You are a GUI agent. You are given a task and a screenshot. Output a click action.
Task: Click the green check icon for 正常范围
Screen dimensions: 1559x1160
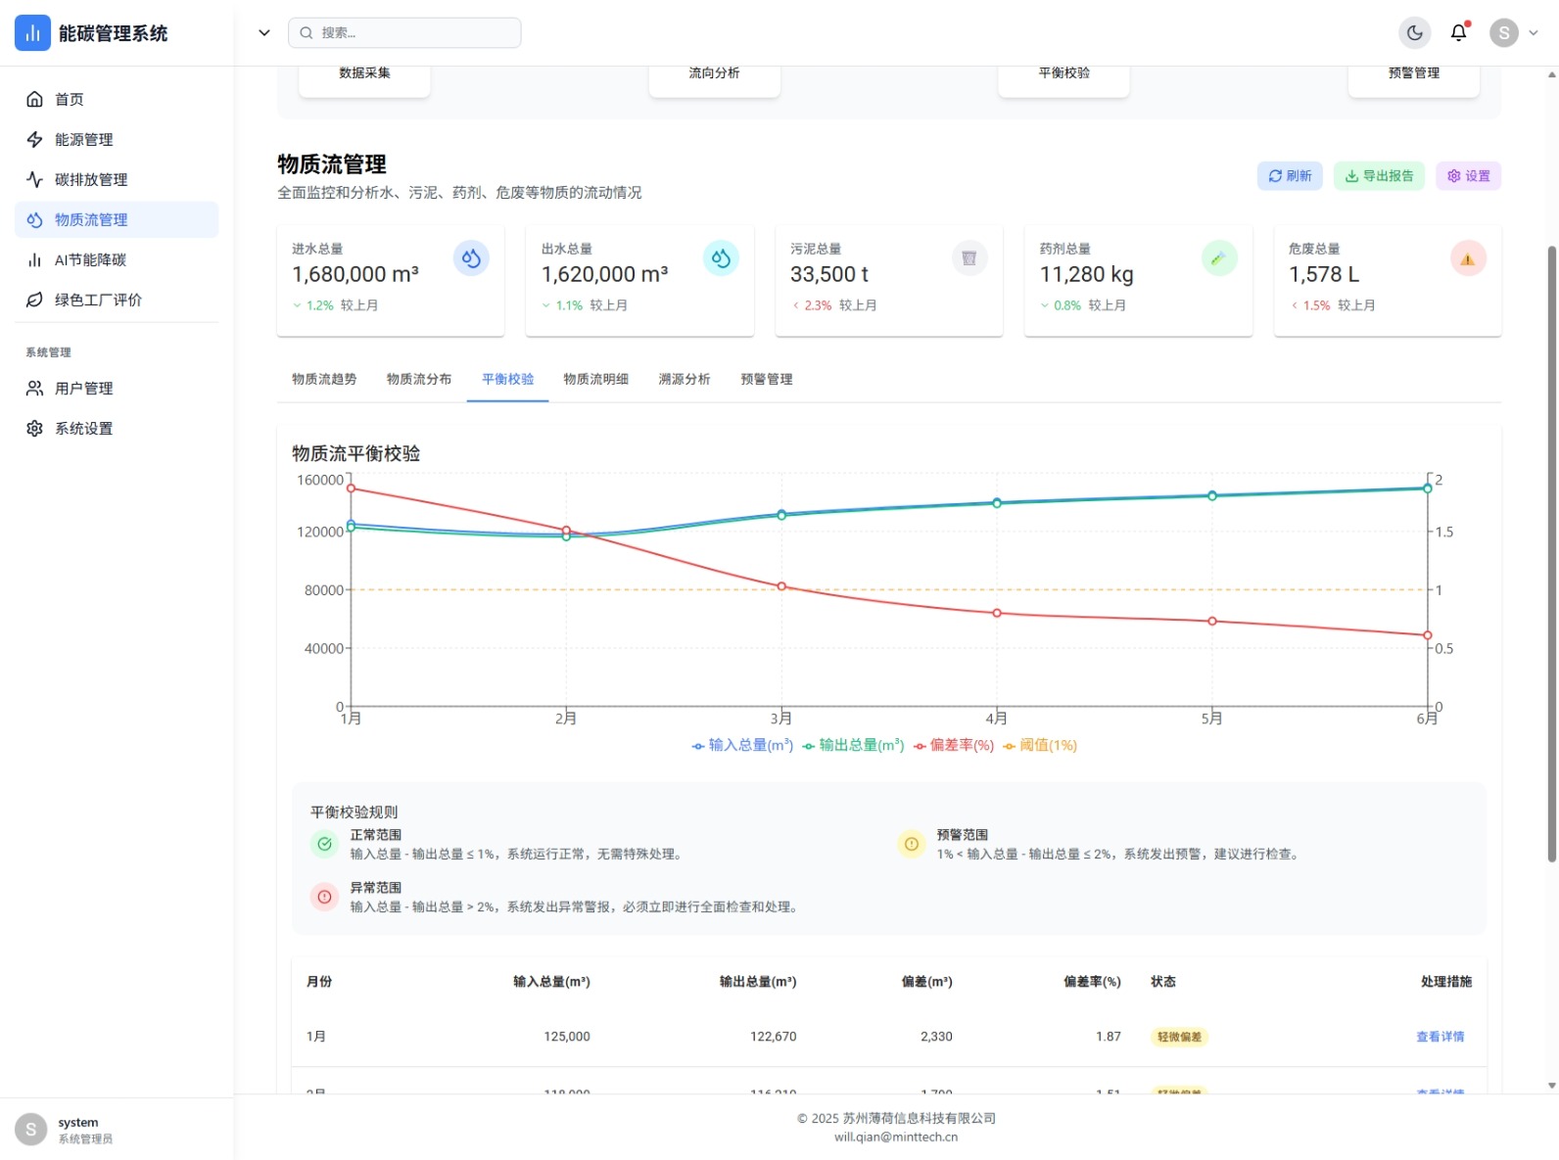point(324,844)
